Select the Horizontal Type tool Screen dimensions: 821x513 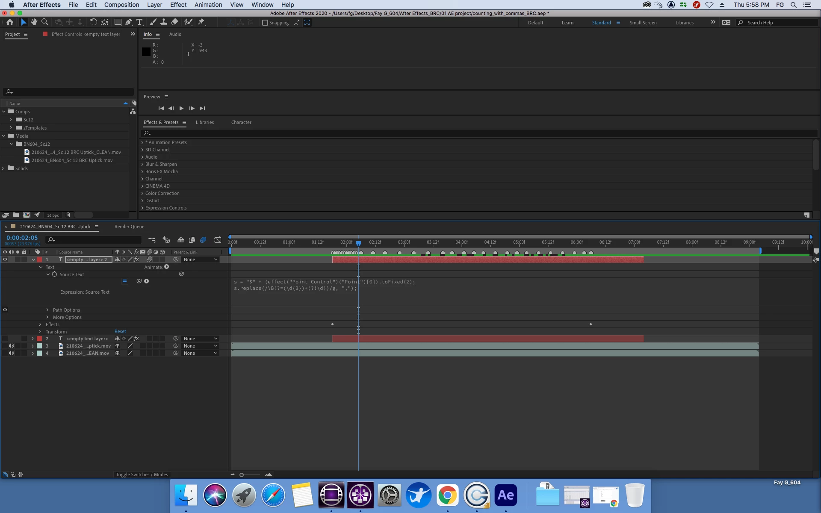click(x=139, y=22)
